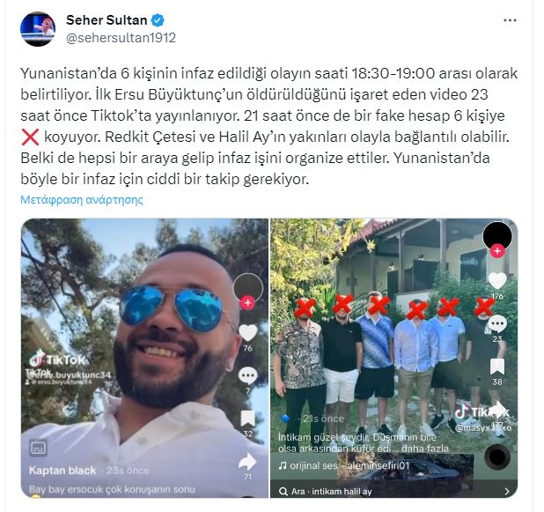
Task: Click the 'orijinal ses - aleminsefiri01' sound label
Action: click(x=344, y=465)
